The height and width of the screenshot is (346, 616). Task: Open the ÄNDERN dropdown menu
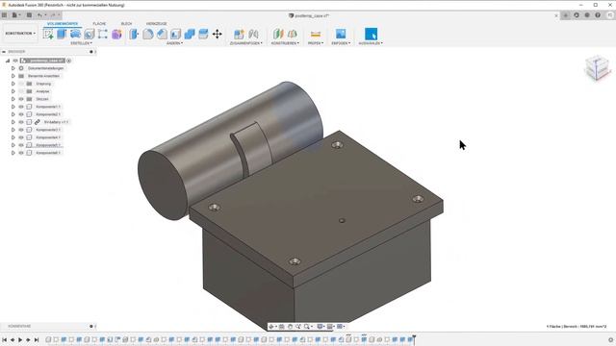pyautogui.click(x=174, y=43)
